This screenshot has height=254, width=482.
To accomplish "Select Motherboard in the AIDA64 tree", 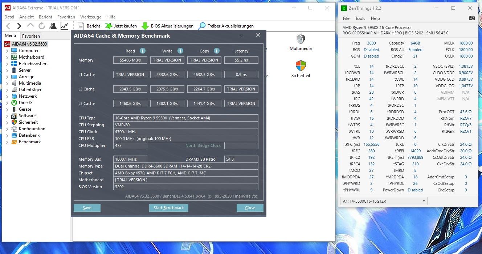I will (32, 57).
